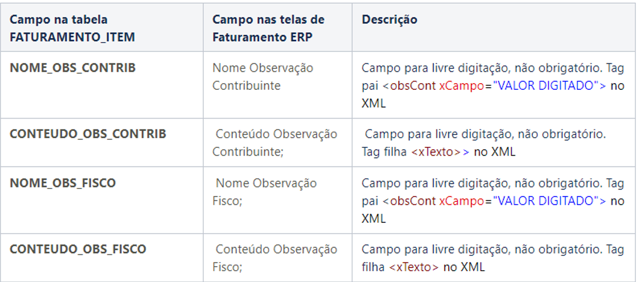This screenshot has width=638, height=282.
Task: Select the NOME_OBS_FISCO field name cell
Action: [x=63, y=183]
